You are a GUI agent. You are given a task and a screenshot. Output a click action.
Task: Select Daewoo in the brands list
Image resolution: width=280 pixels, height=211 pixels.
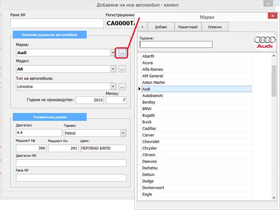197,162
